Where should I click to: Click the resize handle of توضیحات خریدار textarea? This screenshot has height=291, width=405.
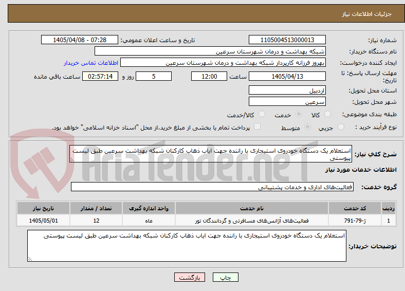pos(30,259)
